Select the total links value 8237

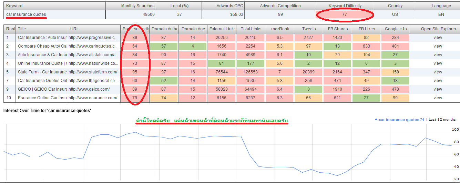tap(251, 98)
